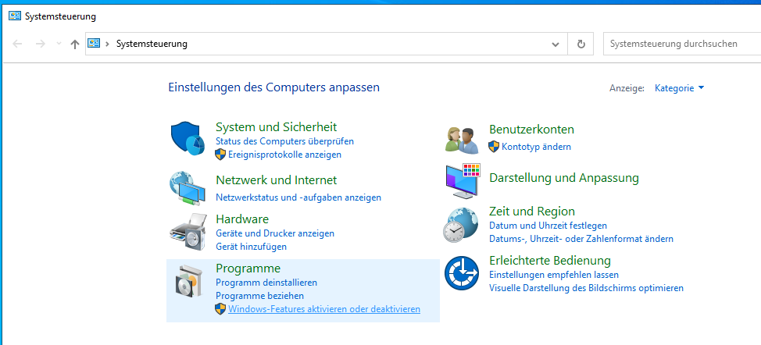Open Geräte und Drucker anzeigen
The image size is (761, 345).
click(x=275, y=233)
